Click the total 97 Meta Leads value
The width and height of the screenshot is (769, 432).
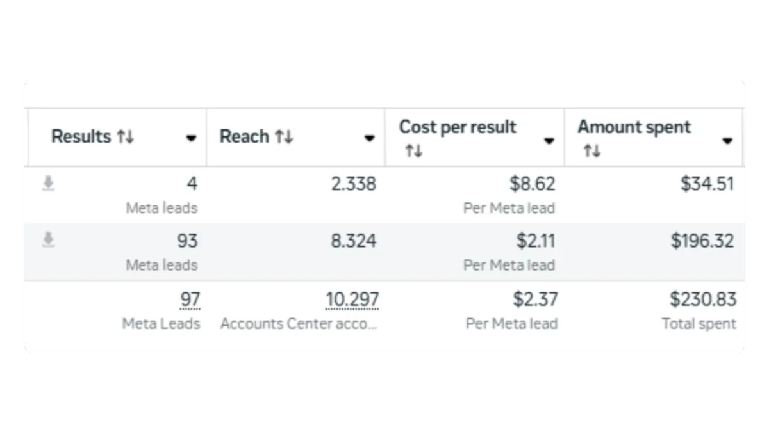[x=190, y=300]
